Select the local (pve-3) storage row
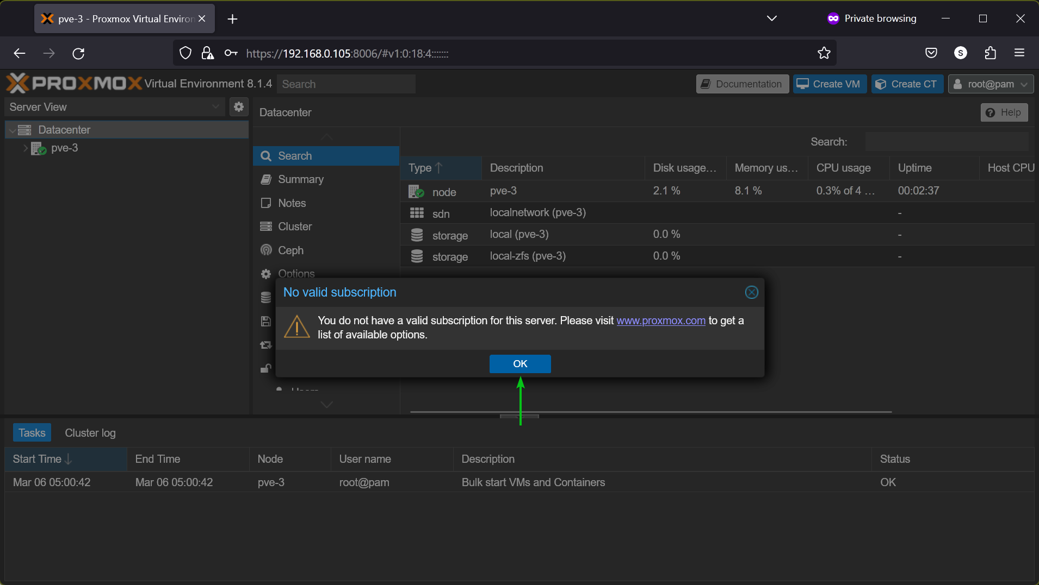1039x585 pixels. 717,235
